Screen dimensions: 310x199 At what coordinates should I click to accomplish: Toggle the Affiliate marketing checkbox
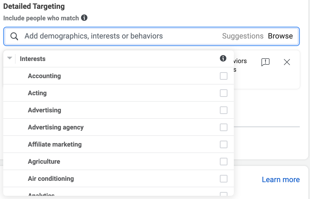224,144
